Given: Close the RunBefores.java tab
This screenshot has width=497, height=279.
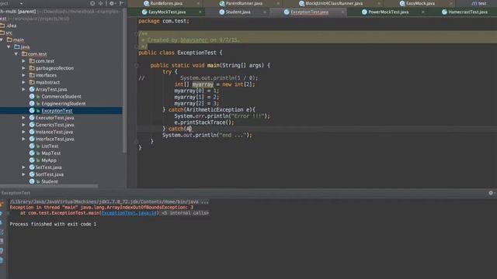Looking at the screenshot, I should 198,3.
